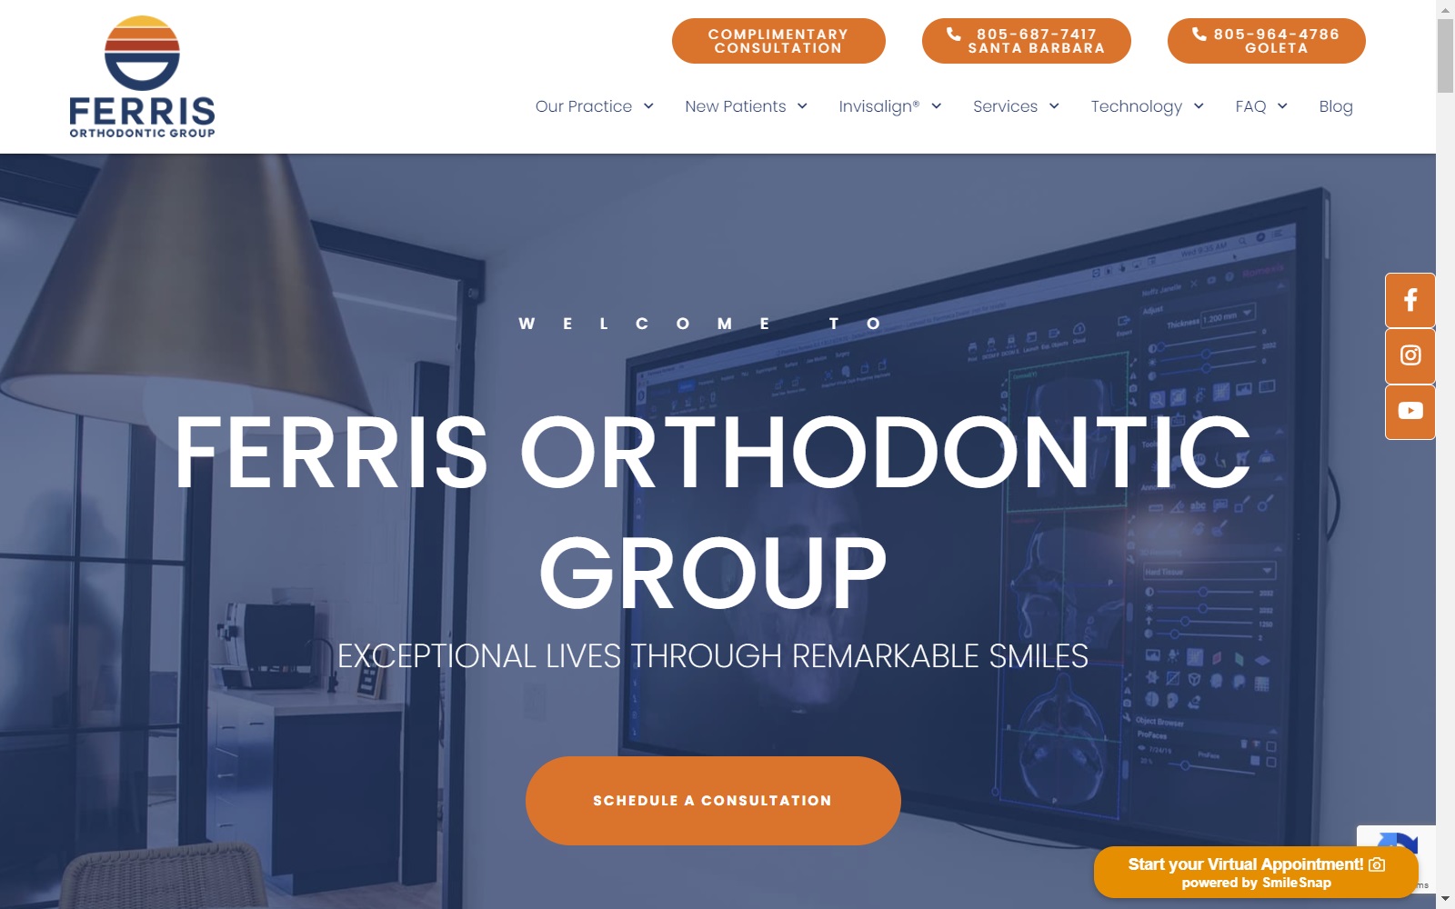This screenshot has height=909, width=1455.
Task: Expand the Invisalign dropdown chevron
Action: 936,106
